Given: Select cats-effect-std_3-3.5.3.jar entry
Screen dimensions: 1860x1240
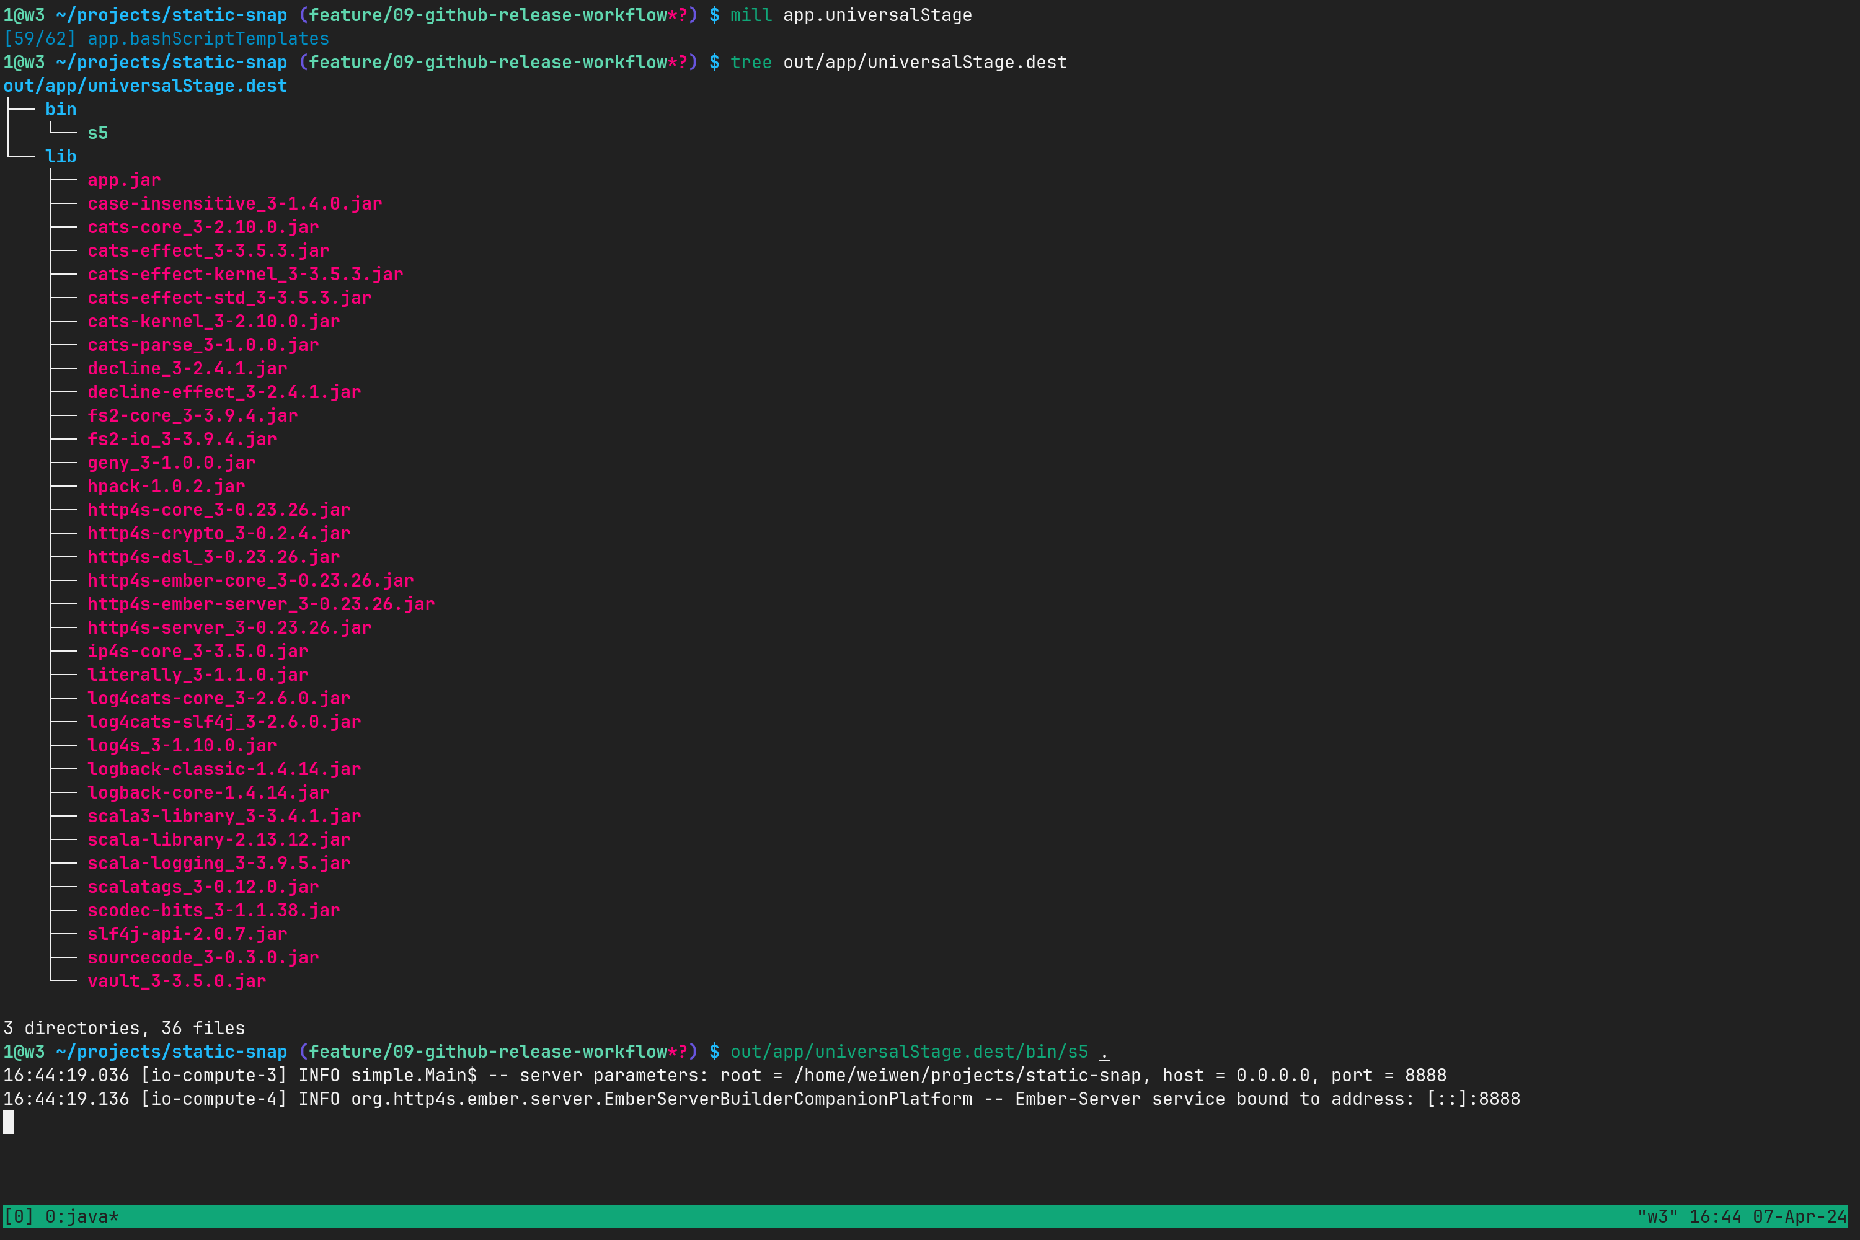Looking at the screenshot, I should pyautogui.click(x=229, y=298).
